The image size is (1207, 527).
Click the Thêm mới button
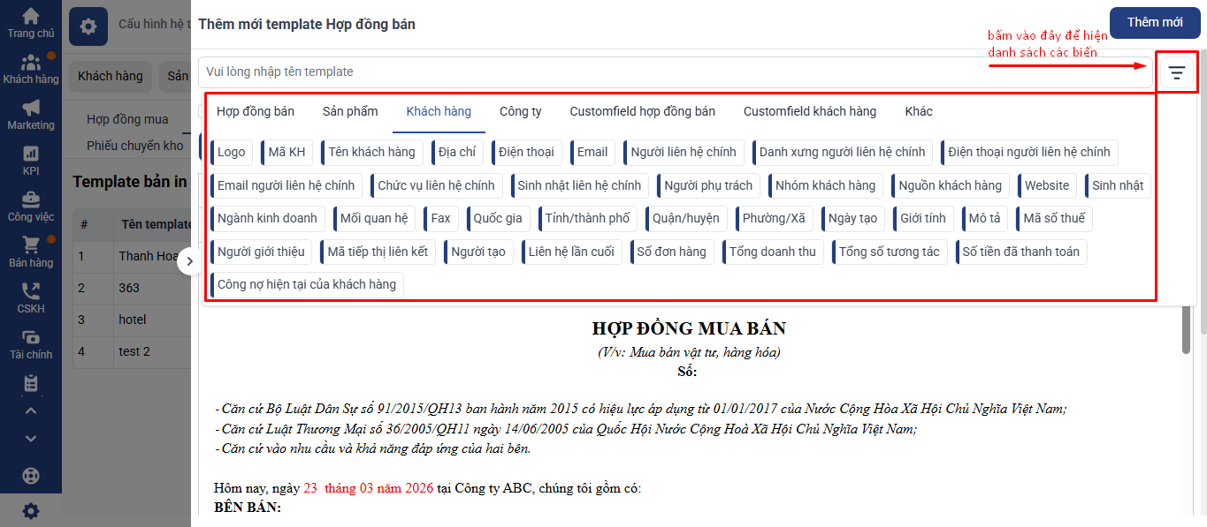pos(1155,22)
